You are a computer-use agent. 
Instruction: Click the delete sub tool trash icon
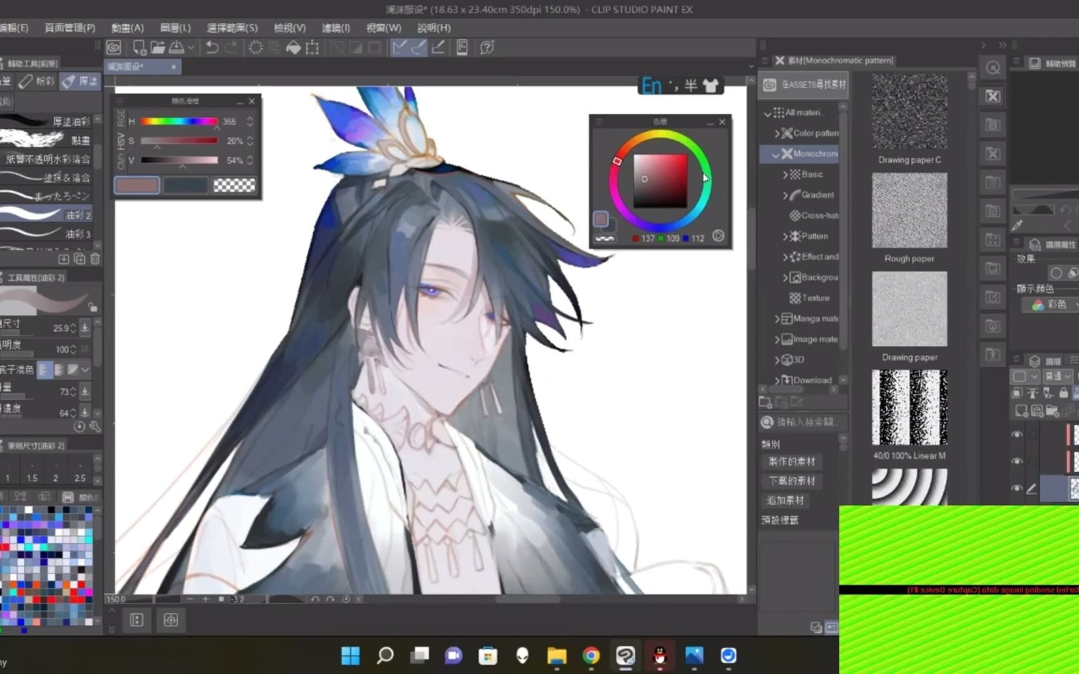[x=95, y=258]
